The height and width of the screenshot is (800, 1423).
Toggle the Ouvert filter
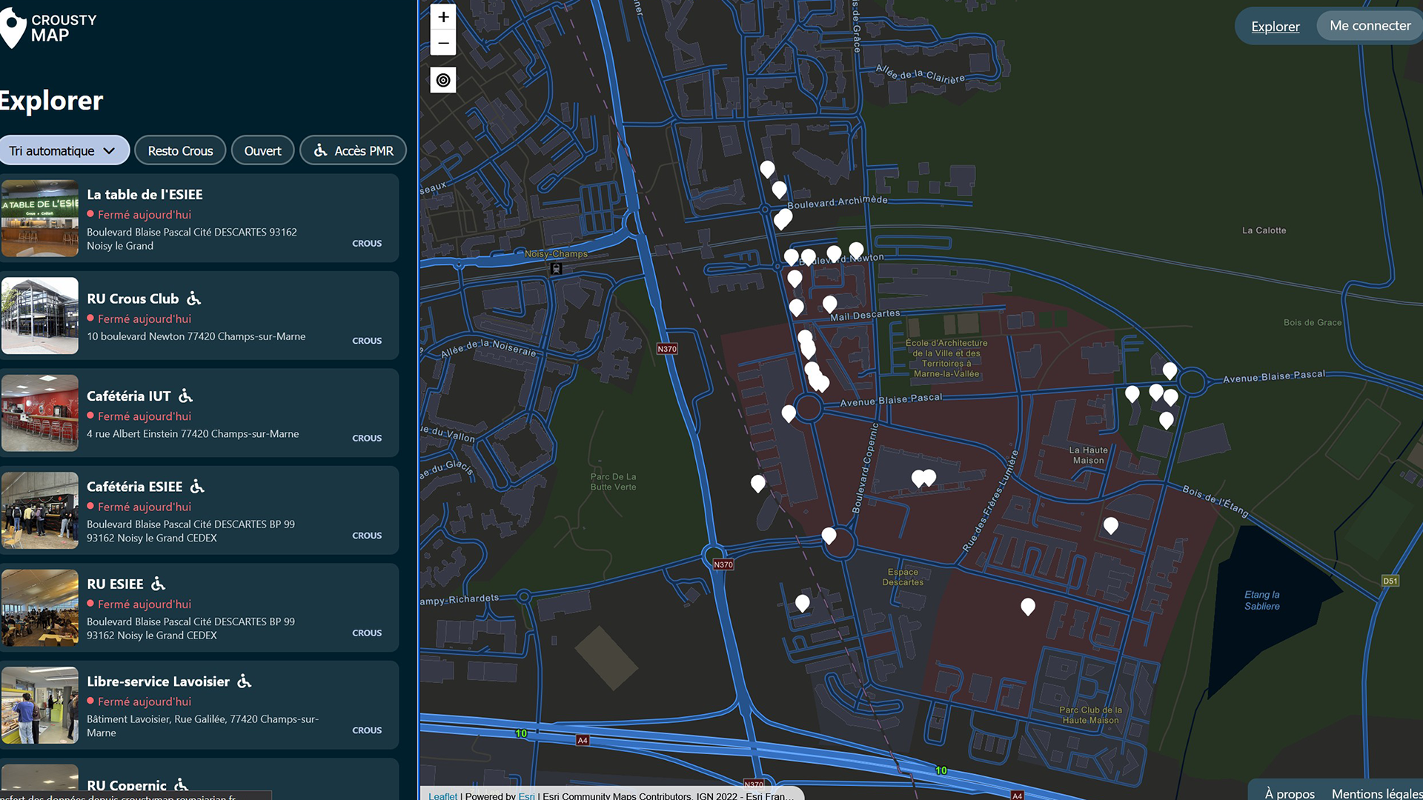[262, 150]
